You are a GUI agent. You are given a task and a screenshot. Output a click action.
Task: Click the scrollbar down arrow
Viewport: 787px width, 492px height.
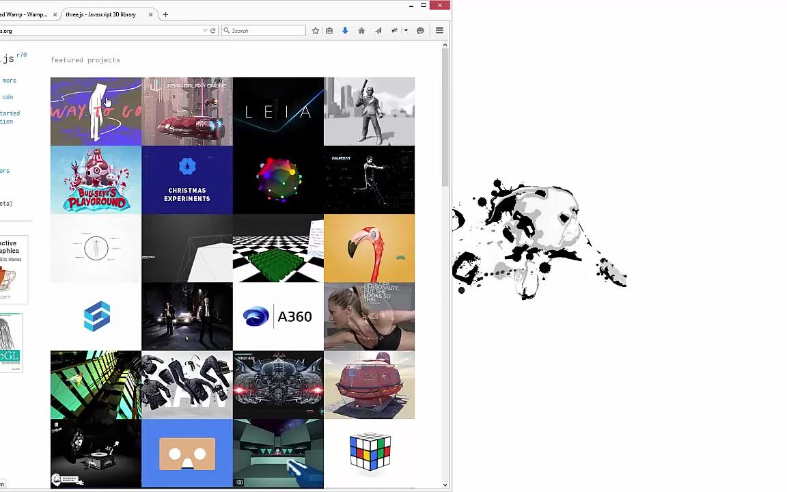pos(445,484)
